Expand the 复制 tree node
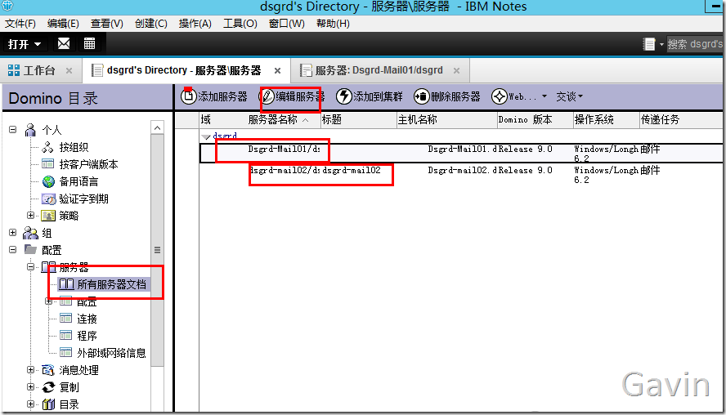726x415 pixels. pos(30,386)
